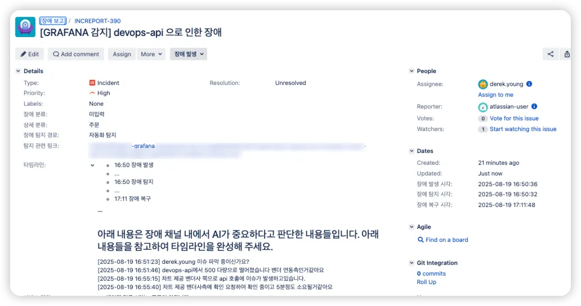Click the Incident type icon
581x306 pixels.
pyautogui.click(x=92, y=83)
